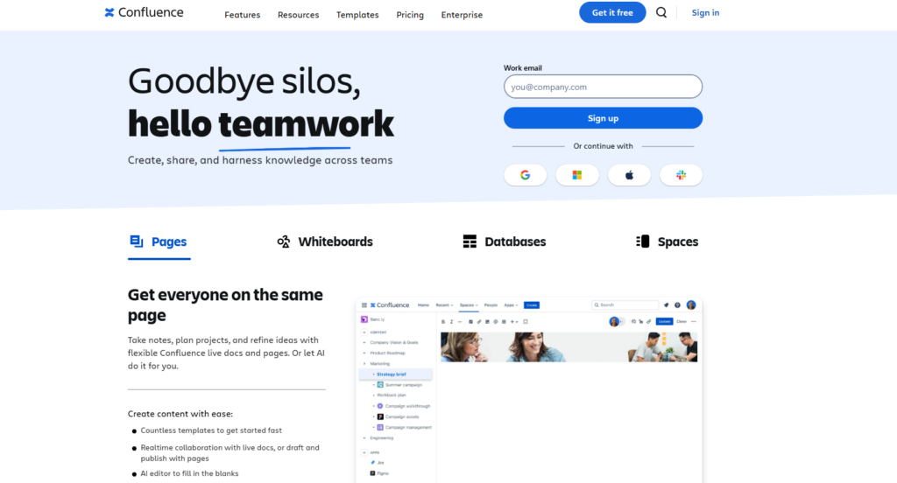This screenshot has width=897, height=483.
Task: Follow the Sign in link
Action: tap(705, 13)
